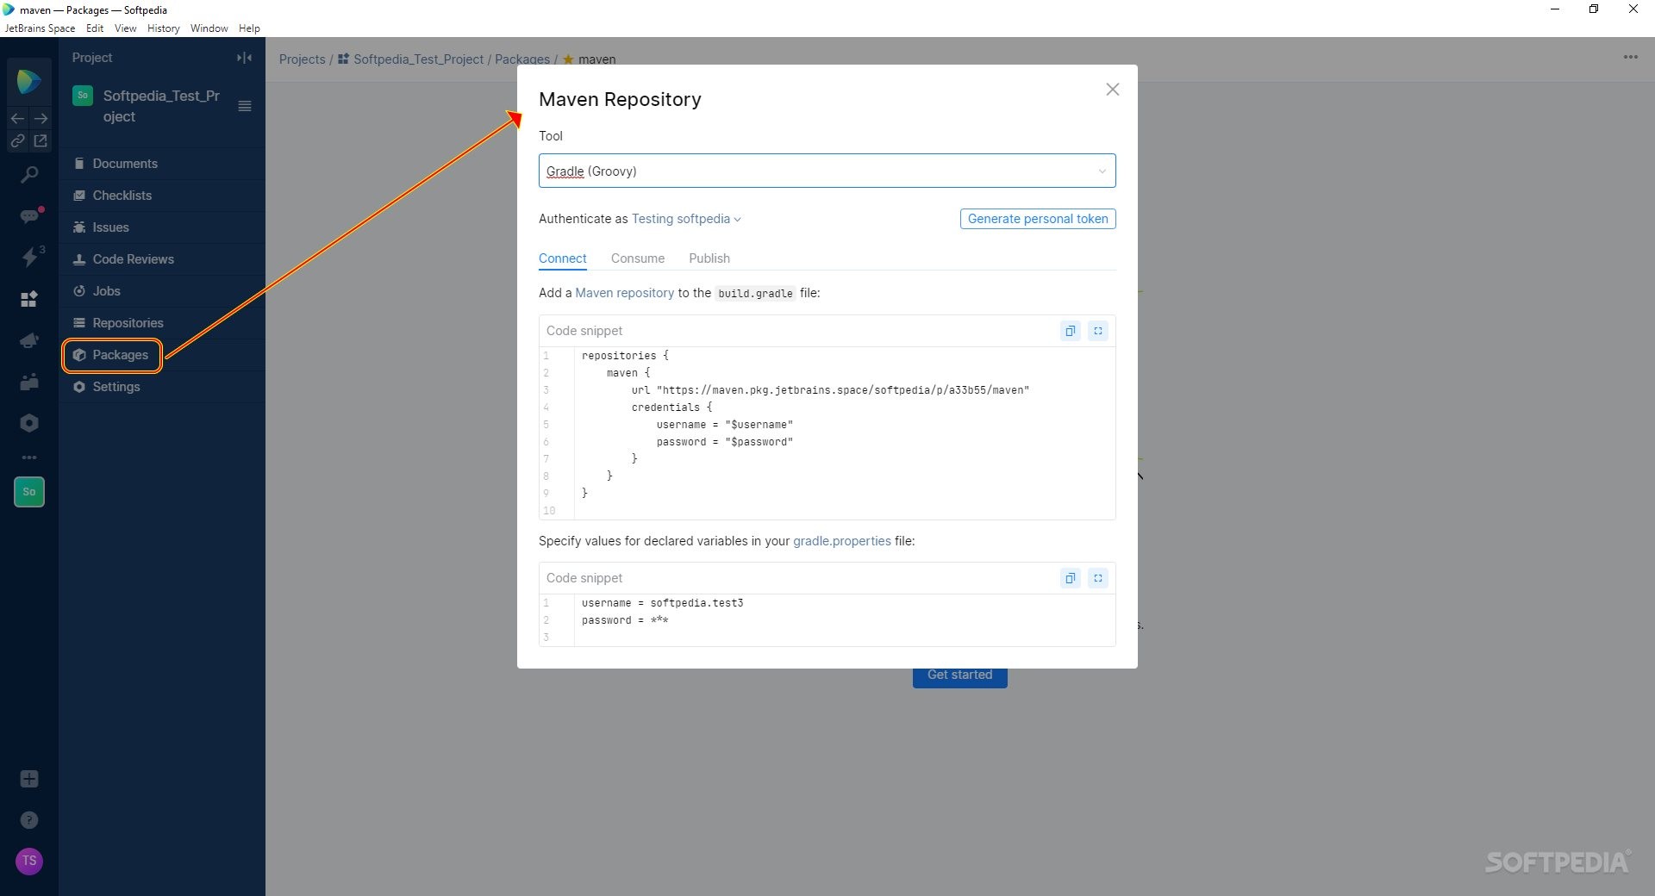The height and width of the screenshot is (896, 1655).
Task: Open the Help menu
Action: tap(249, 28)
